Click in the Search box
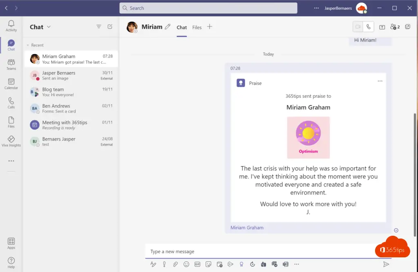418x272 pixels. tap(208, 8)
